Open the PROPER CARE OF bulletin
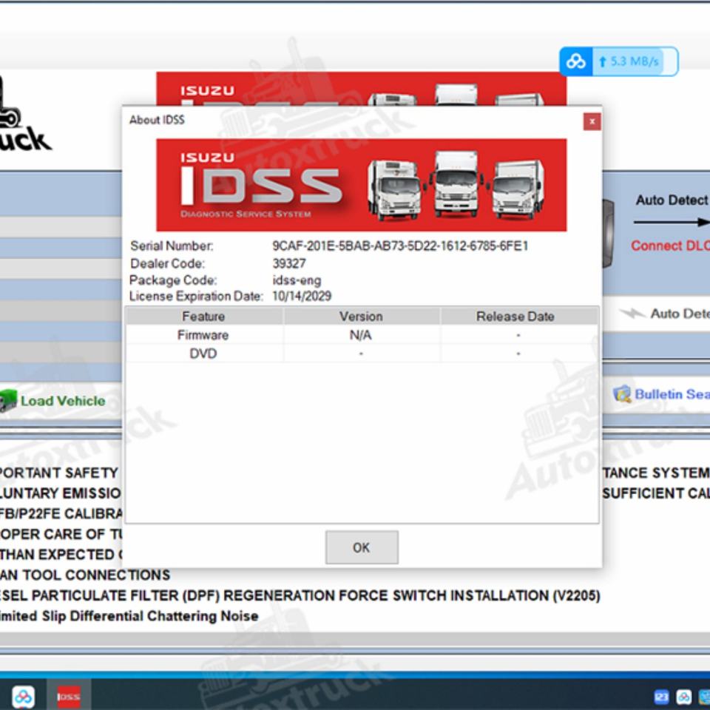 61,534
